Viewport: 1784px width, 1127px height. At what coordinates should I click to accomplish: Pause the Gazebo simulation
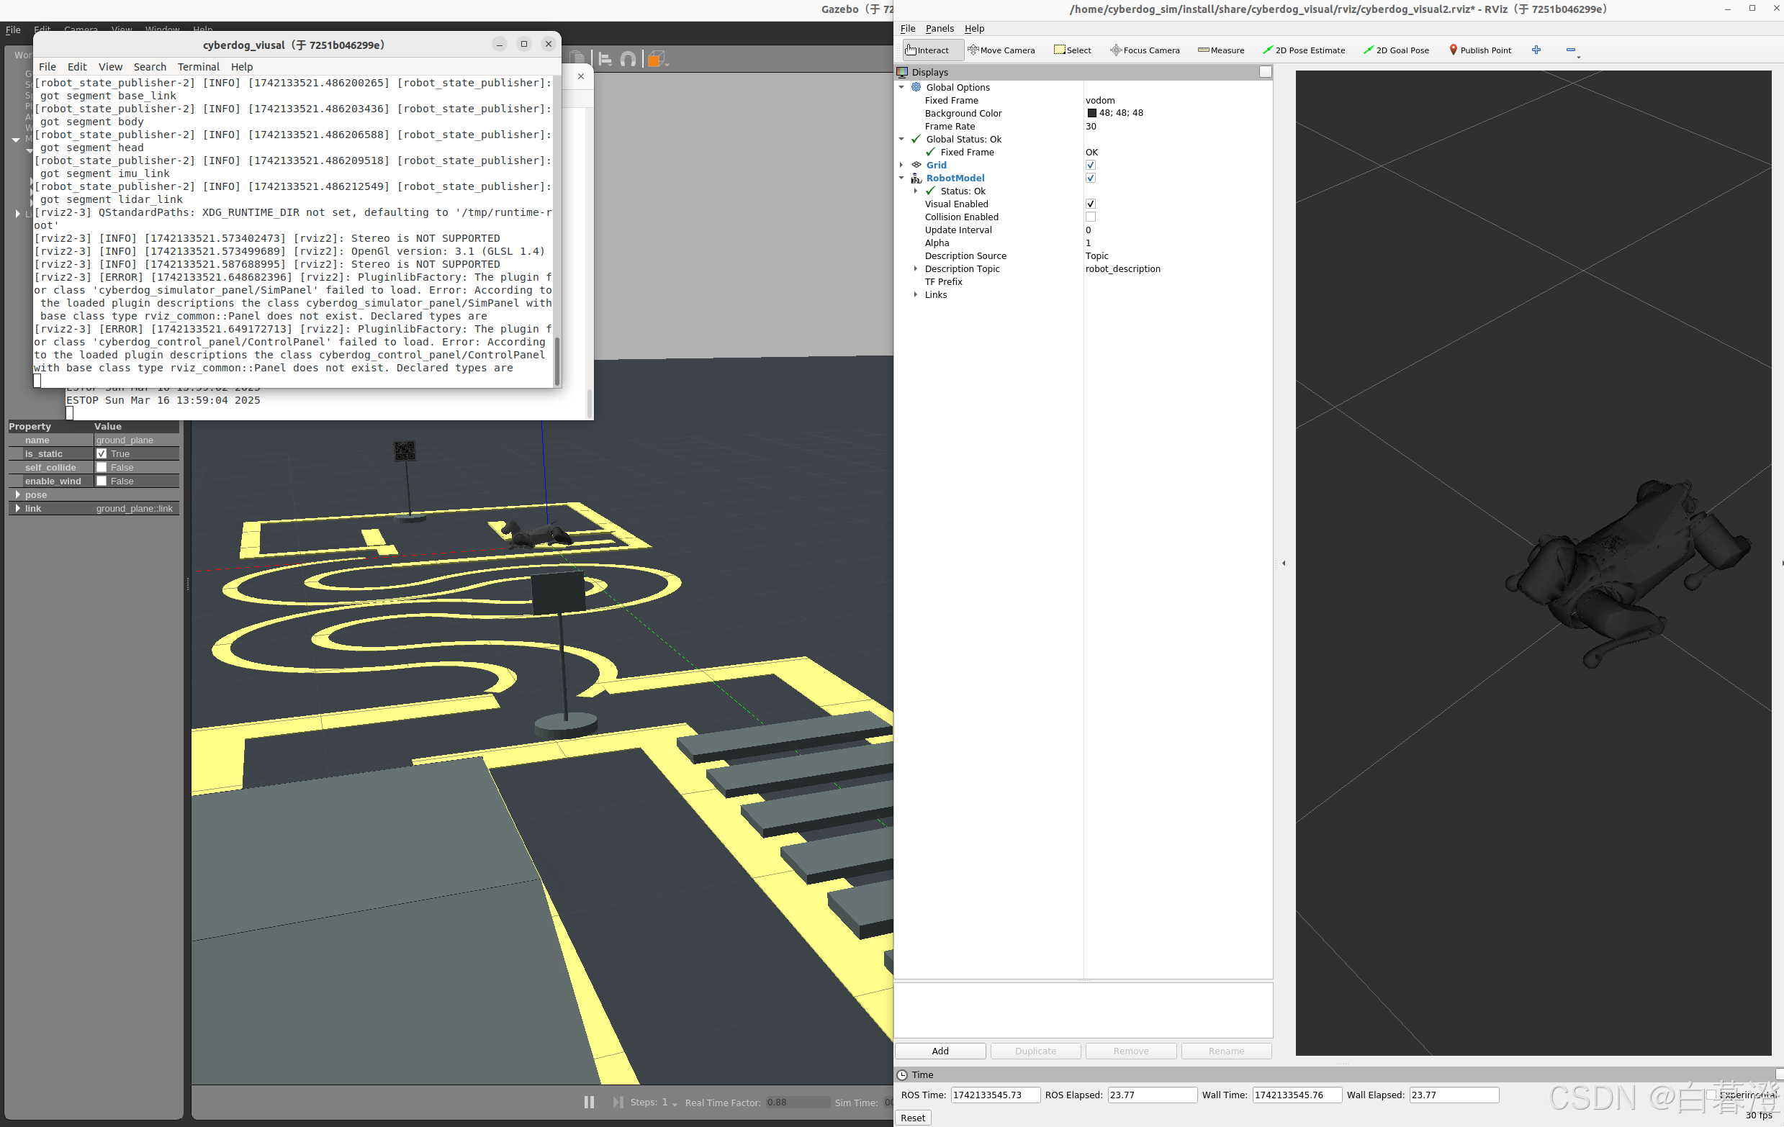pyautogui.click(x=589, y=1102)
